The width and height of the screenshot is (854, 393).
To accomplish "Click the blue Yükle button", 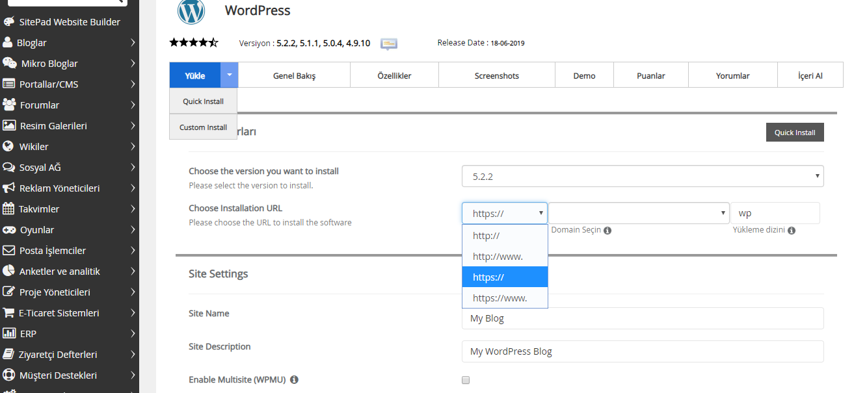I will (195, 75).
